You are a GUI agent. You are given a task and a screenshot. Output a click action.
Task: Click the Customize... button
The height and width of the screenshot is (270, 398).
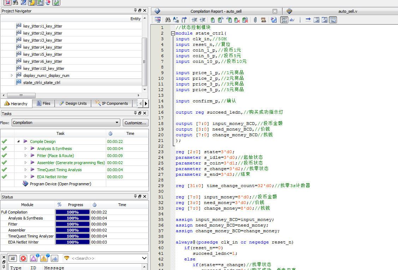(135, 123)
